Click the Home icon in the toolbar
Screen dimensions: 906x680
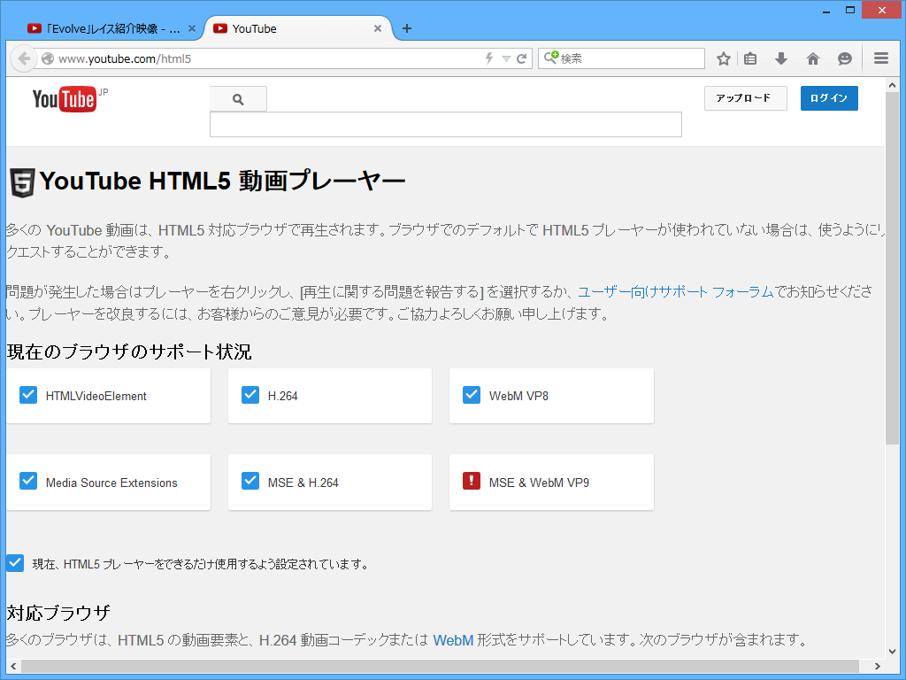[x=812, y=58]
